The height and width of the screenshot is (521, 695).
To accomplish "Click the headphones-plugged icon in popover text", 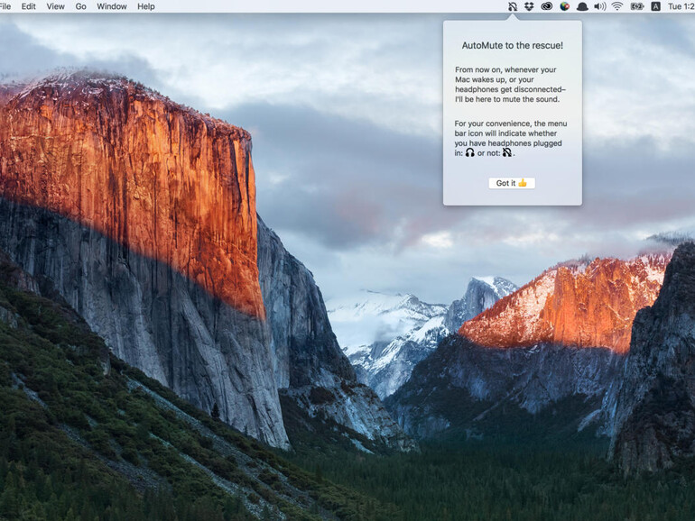I will point(469,153).
